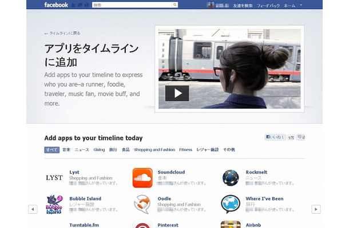The width and height of the screenshot is (349, 228).
Task: Open the Airbnb app link
Action: 253,225
